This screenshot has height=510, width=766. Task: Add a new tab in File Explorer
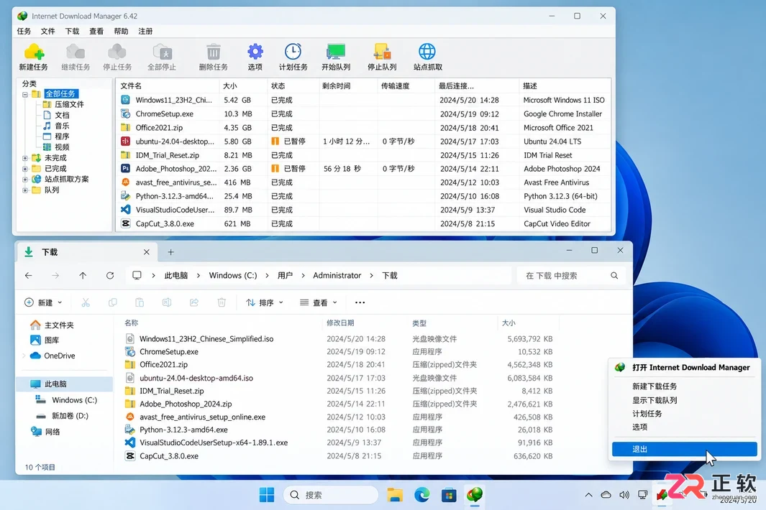pyautogui.click(x=170, y=252)
